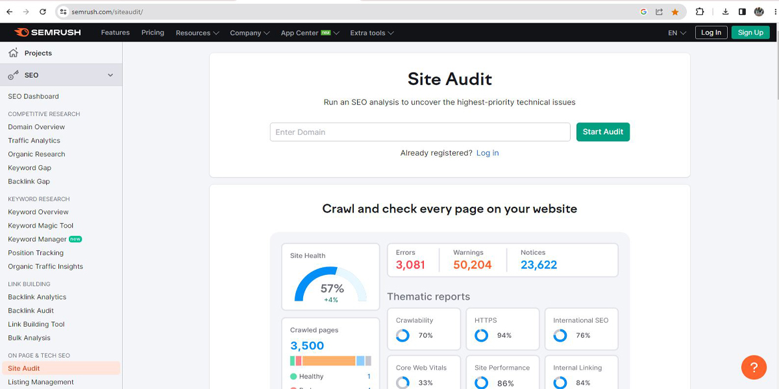
Task: Toggle the browser side panel icon
Action: point(742,12)
